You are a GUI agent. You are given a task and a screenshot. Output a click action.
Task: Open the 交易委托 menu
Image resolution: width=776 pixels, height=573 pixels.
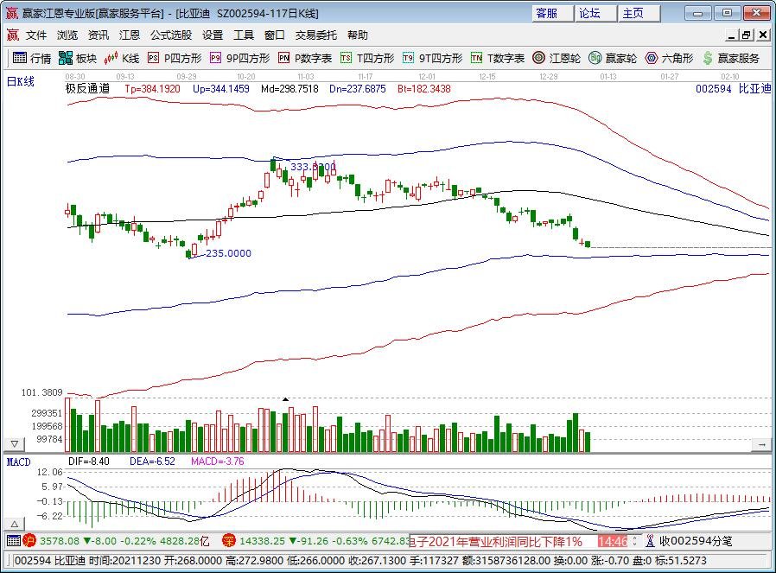316,35
